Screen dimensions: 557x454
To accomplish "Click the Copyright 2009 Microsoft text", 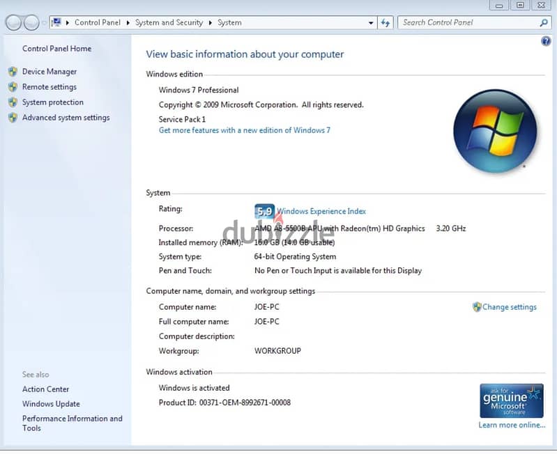I will click(x=261, y=105).
